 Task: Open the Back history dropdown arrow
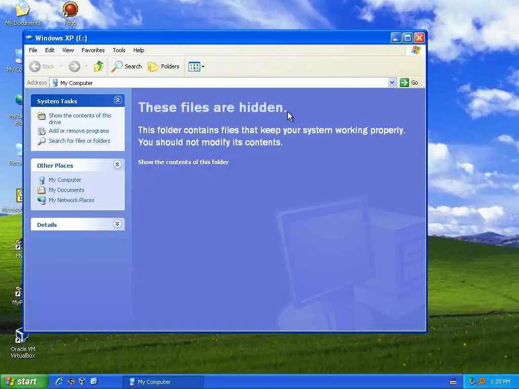click(61, 66)
